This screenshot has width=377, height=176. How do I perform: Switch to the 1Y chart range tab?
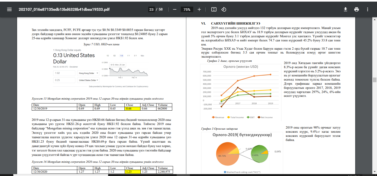[x=128, y=56]
